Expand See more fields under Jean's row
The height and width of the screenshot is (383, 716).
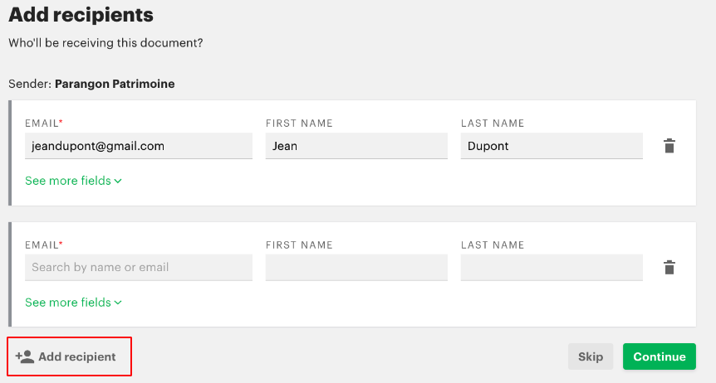68,181
